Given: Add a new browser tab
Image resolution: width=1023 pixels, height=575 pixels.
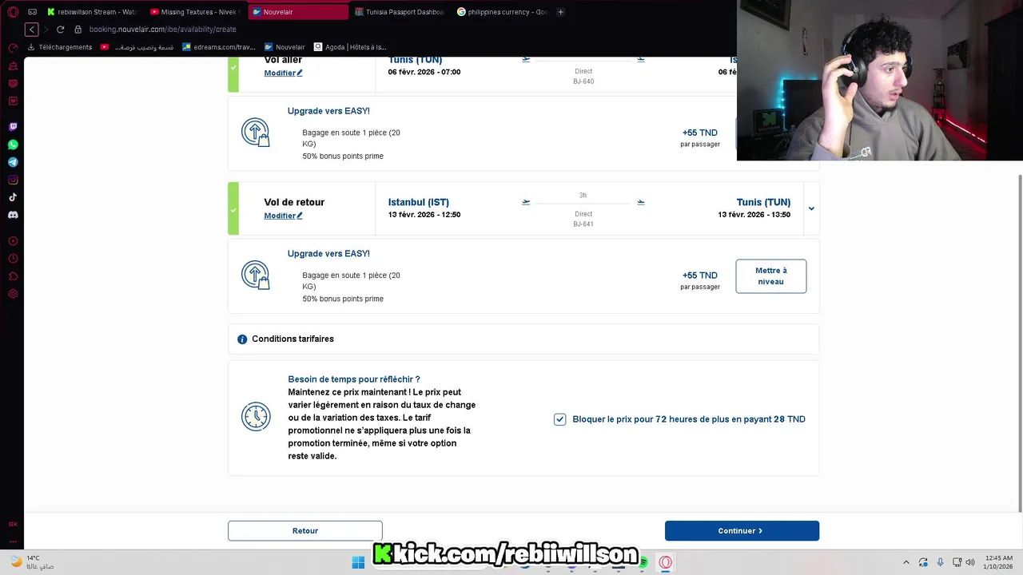Looking at the screenshot, I should (x=560, y=12).
